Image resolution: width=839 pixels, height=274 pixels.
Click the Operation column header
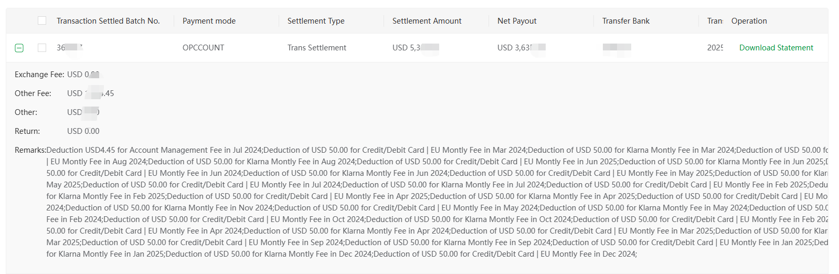coord(749,21)
